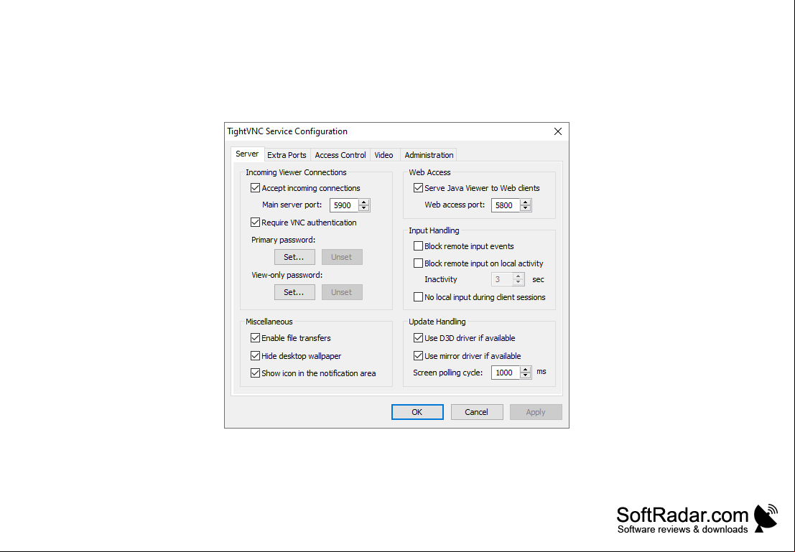Open the Access Control tab
The height and width of the screenshot is (552, 795).
tap(340, 155)
